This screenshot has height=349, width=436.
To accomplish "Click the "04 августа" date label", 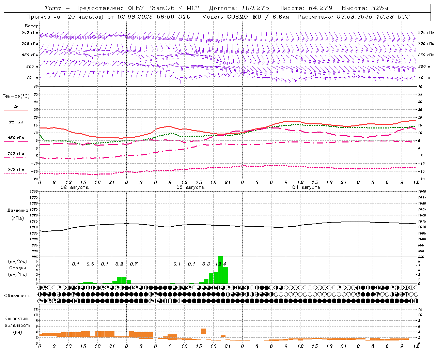I will (x=306, y=187).
